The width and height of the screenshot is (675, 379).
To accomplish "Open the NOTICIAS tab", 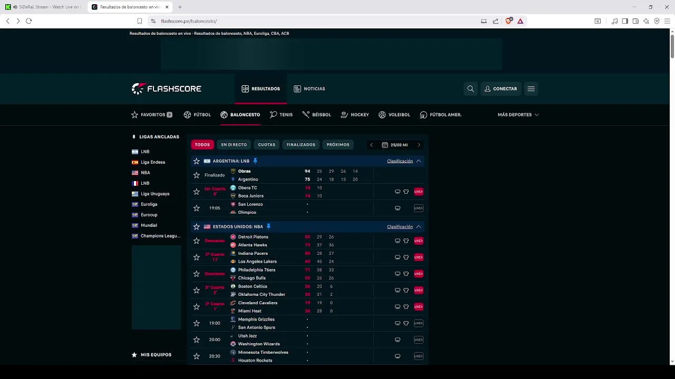I will click(x=310, y=89).
